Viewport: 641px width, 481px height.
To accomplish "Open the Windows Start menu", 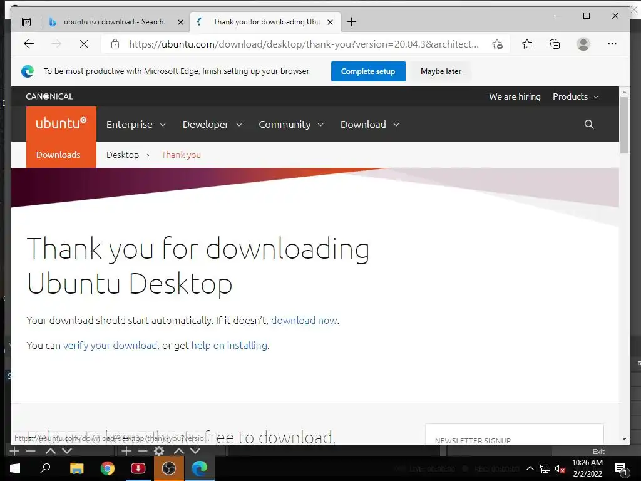I will [15, 468].
